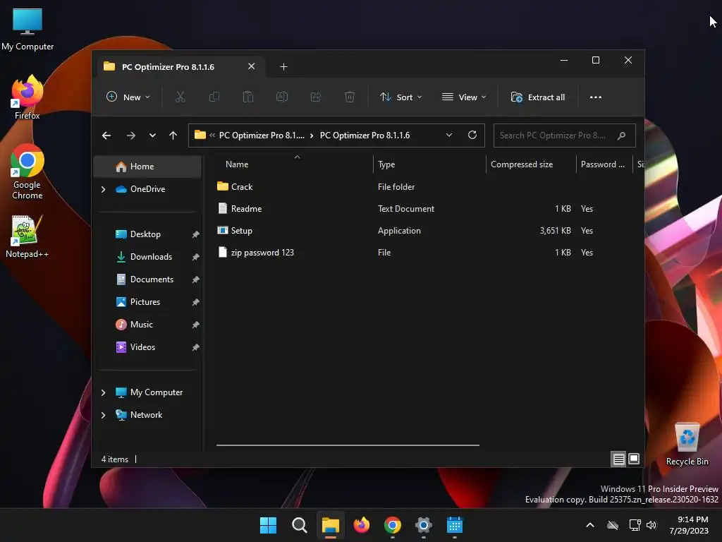Open Google Chrome desktop shortcut
Screen dimensions: 722x542
click(x=27, y=171)
